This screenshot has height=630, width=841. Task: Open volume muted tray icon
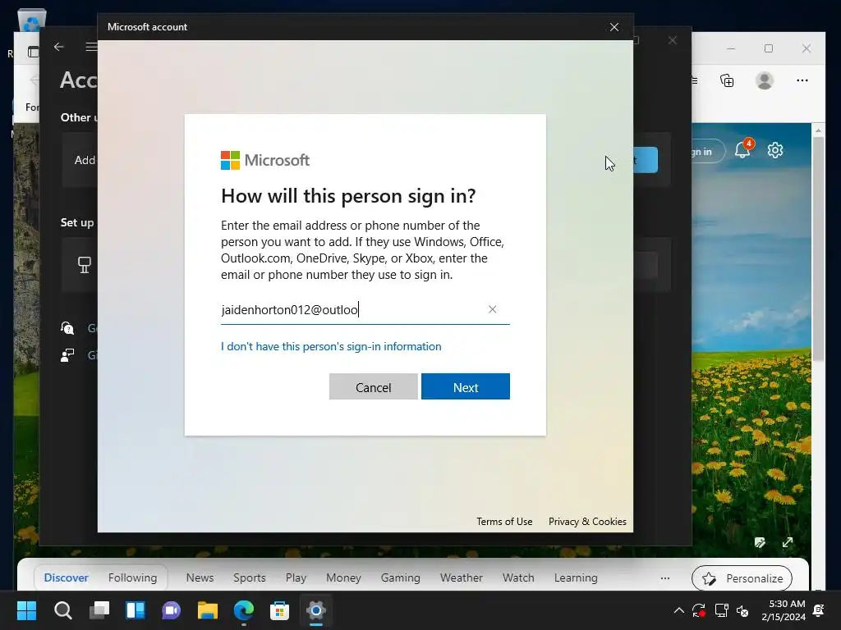[x=742, y=610]
